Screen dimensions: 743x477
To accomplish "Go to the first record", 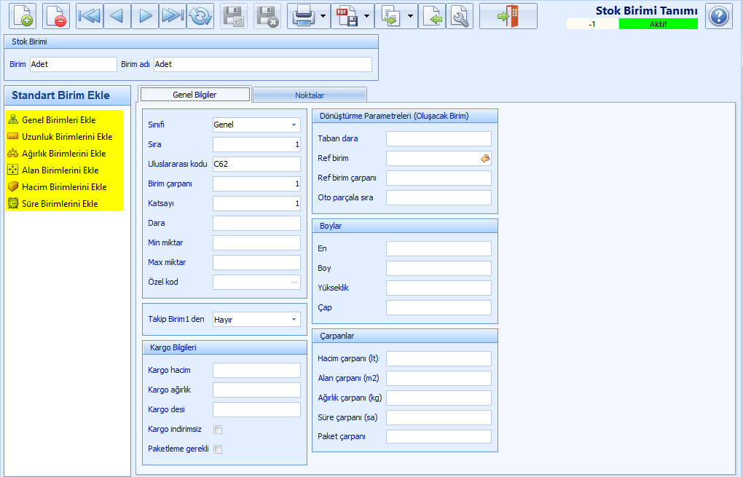I will 90,16.
